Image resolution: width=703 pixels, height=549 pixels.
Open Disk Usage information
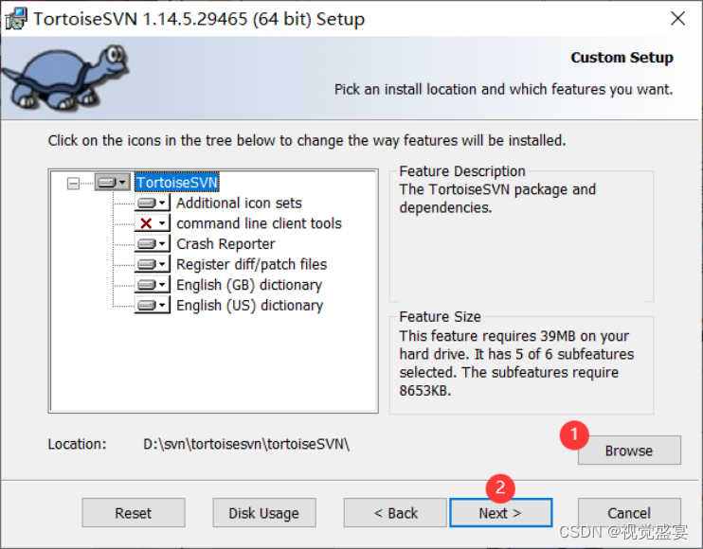[264, 513]
